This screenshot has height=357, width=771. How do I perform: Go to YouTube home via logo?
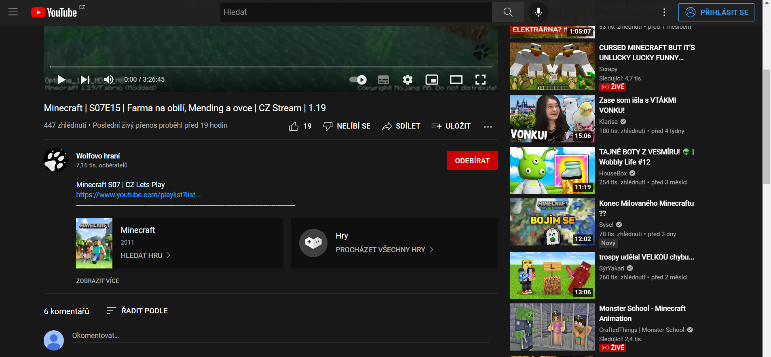click(54, 13)
